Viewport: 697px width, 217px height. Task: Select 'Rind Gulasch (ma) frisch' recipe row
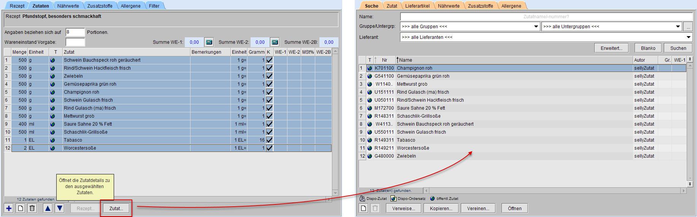(x=168, y=108)
